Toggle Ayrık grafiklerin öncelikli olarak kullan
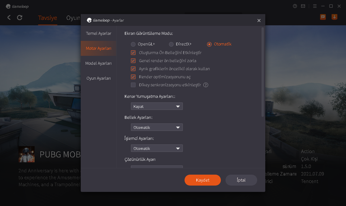Image resolution: width=346 pixels, height=206 pixels. (x=133, y=69)
